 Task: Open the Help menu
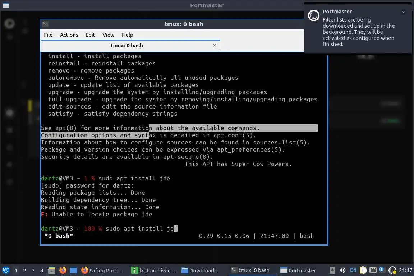pyautogui.click(x=127, y=35)
